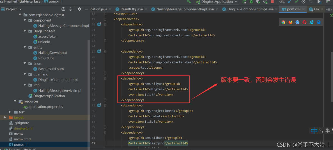Click Git Update Project blue arrow
This screenshot has width=333, height=150.
coord(289,2)
